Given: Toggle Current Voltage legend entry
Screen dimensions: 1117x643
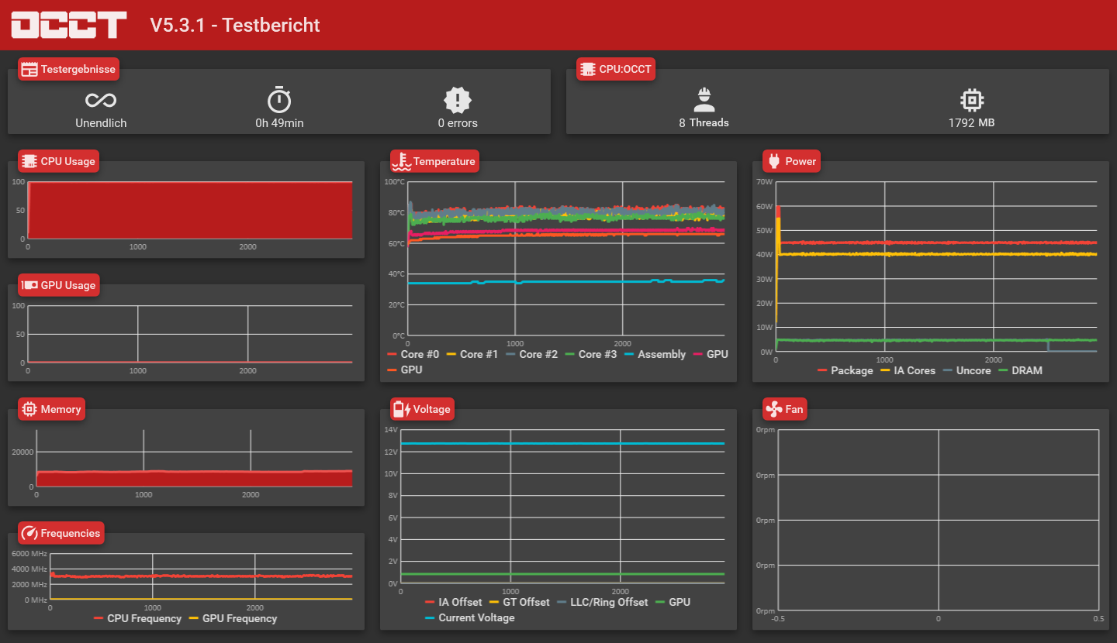Looking at the screenshot, I should 470,617.
